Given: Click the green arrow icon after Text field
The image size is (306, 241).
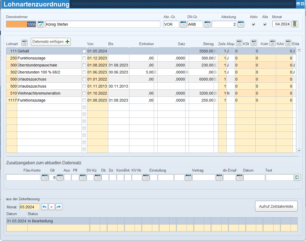Looking at the screenshot, I should pos(297,177).
